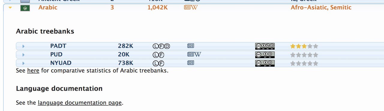This screenshot has height=111, width=384.
Task: Click the PUD Creative Commons BY-SA license badge
Action: (x=265, y=55)
